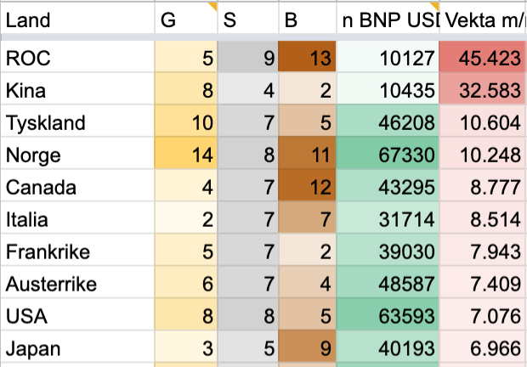Click Norge's BNP value 67330
Viewport: 527px width, 367px height.
(388, 155)
